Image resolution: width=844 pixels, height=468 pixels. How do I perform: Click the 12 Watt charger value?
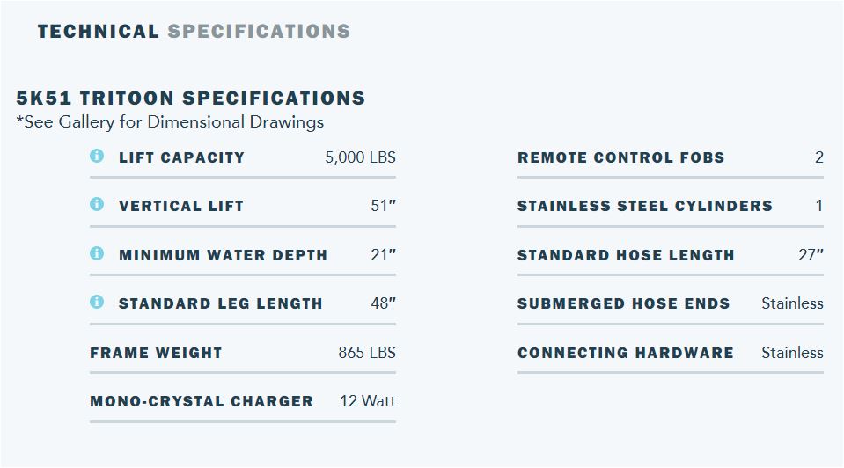coord(367,402)
